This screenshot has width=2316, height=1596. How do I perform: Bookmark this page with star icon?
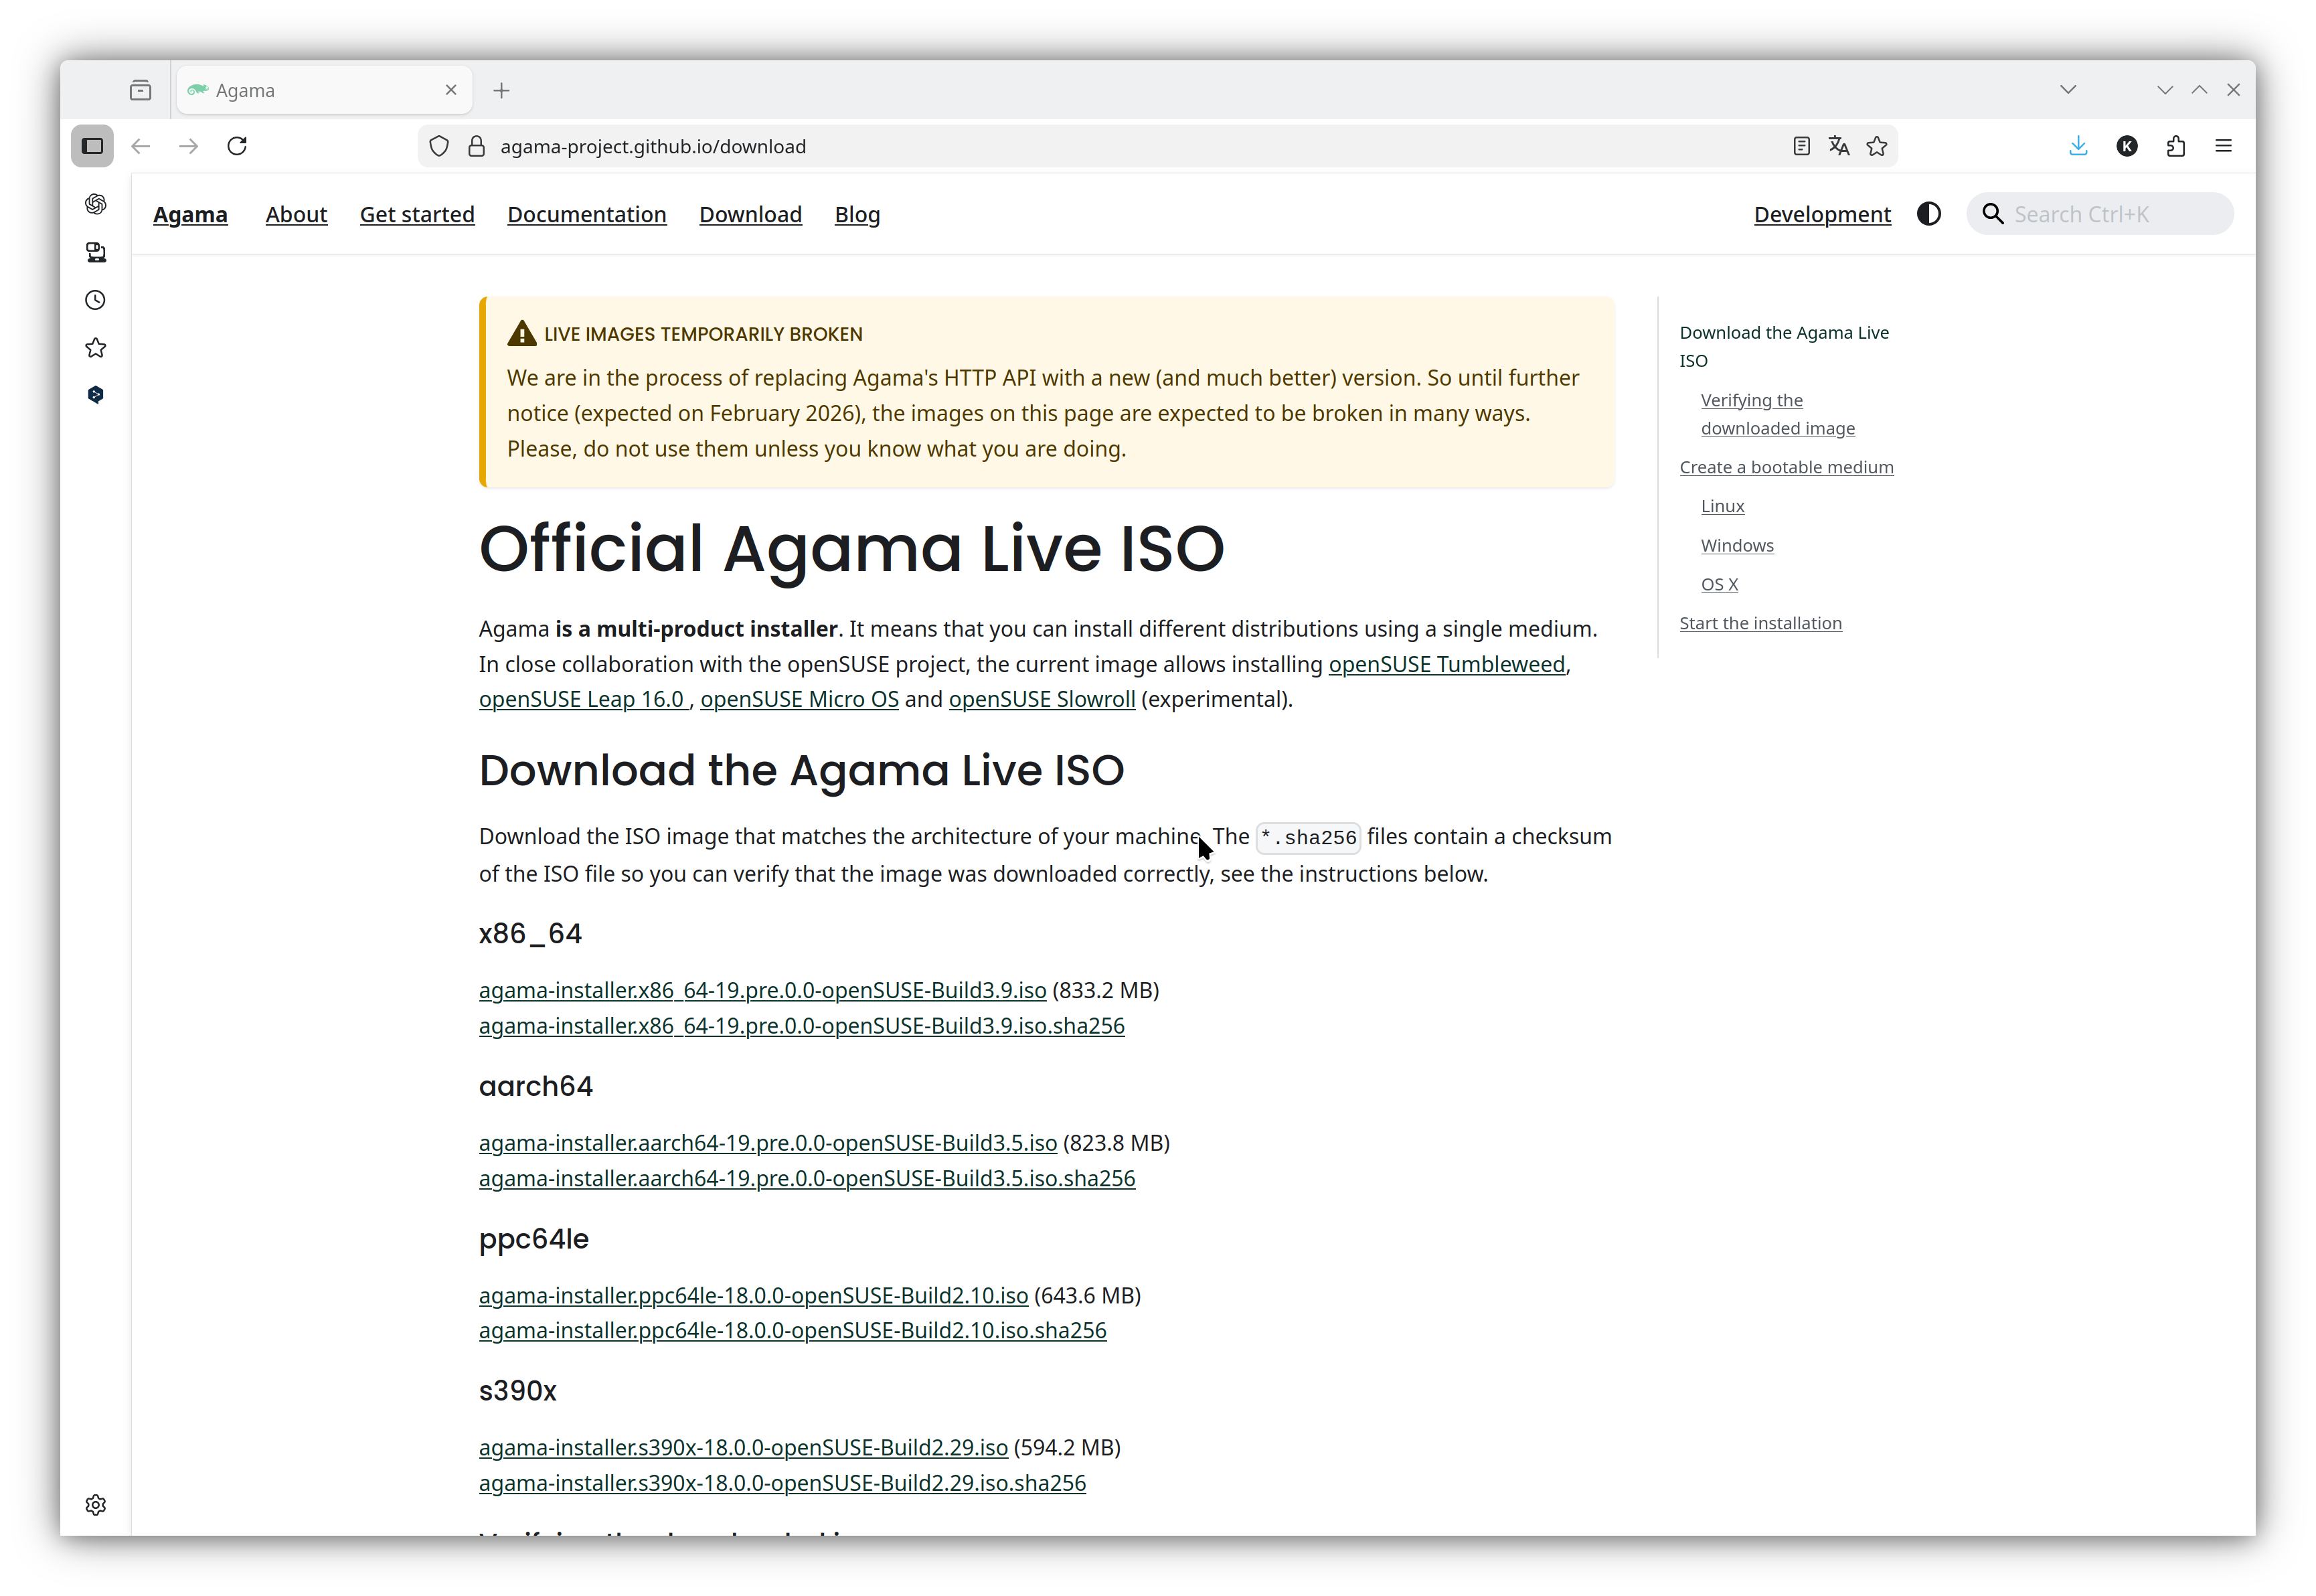(x=1877, y=146)
